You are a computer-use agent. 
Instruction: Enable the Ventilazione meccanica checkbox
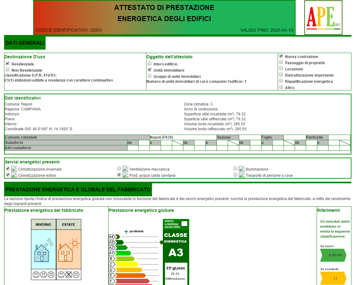[x=119, y=168]
